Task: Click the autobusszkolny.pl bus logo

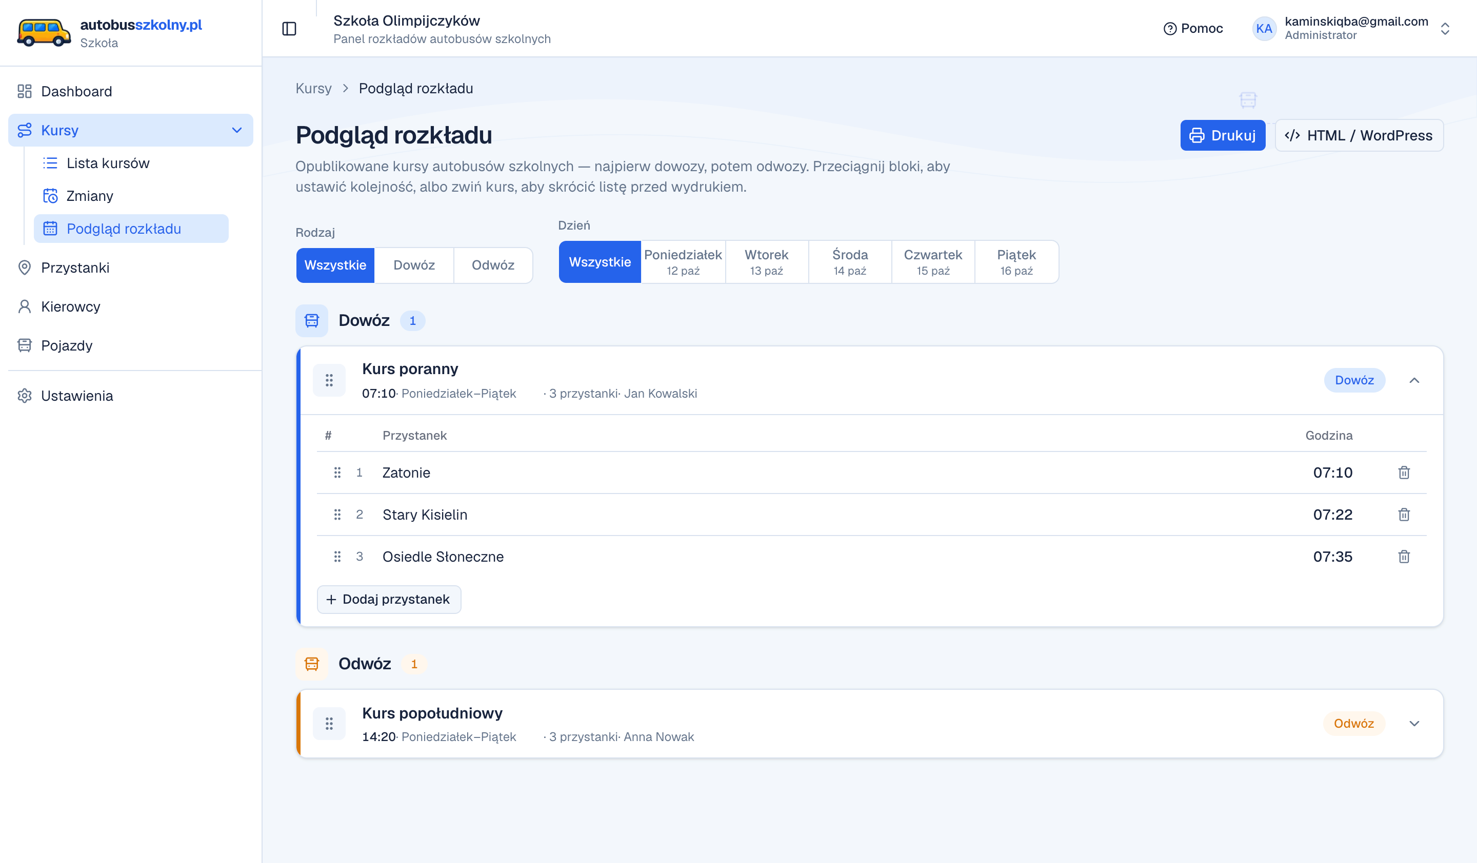Action: (x=44, y=33)
